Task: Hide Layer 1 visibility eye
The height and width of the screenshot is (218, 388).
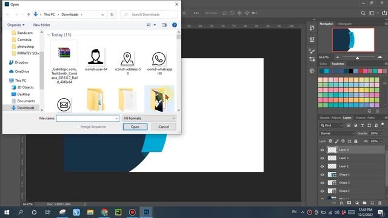Action: [322, 167]
